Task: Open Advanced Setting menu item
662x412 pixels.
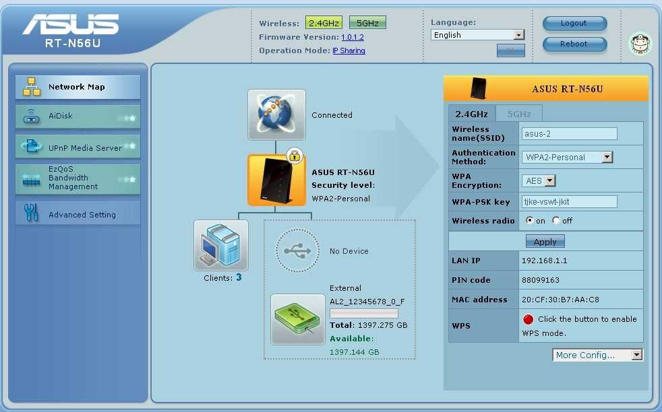Action: [78, 213]
